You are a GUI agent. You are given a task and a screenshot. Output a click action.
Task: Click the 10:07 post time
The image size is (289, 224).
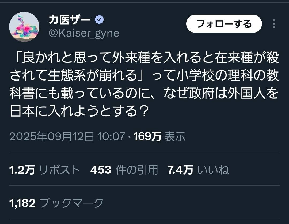coord(111,137)
